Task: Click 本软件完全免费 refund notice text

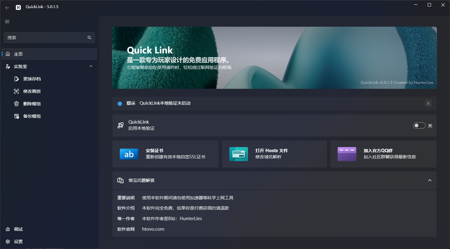Action: tap(186, 208)
